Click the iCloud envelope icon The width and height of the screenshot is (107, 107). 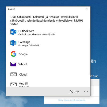pos(13,74)
